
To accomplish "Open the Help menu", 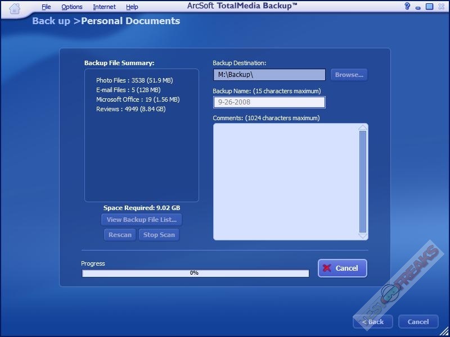I will coord(132,7).
